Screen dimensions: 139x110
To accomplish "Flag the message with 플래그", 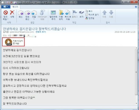I will click(x=75, y=14).
